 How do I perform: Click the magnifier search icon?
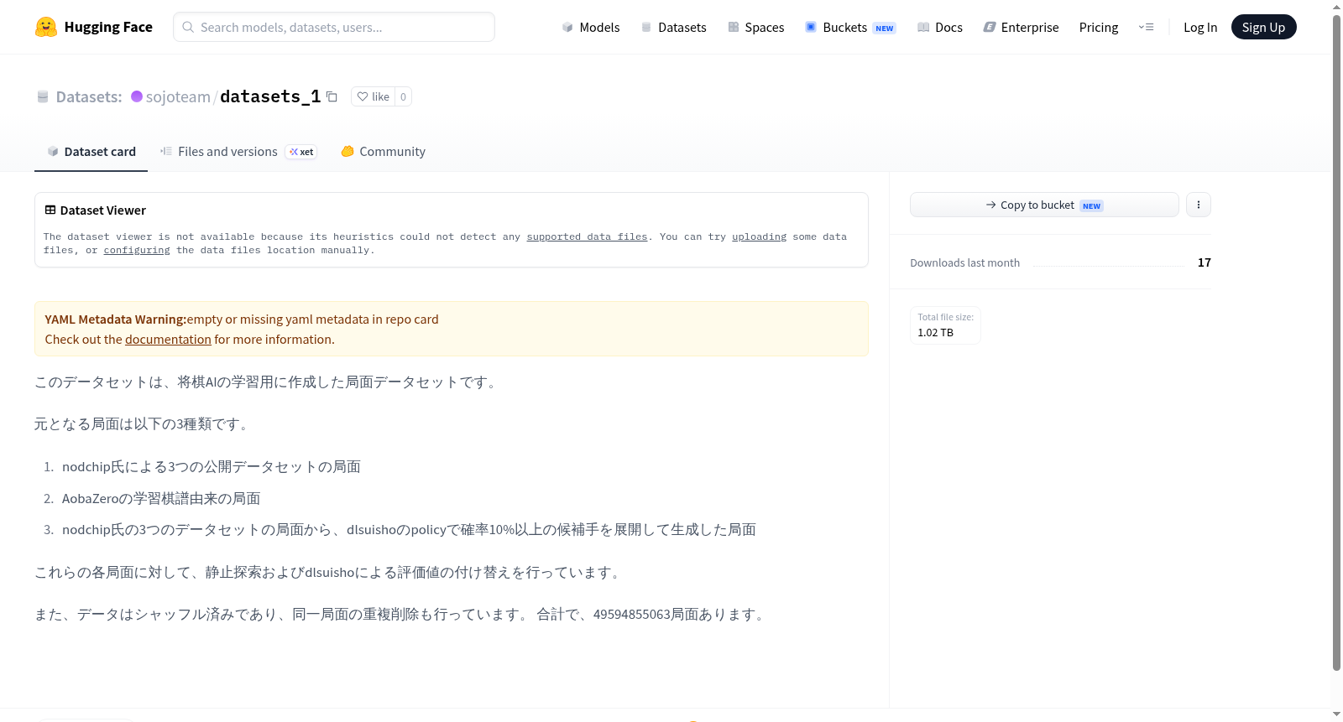coord(189,27)
